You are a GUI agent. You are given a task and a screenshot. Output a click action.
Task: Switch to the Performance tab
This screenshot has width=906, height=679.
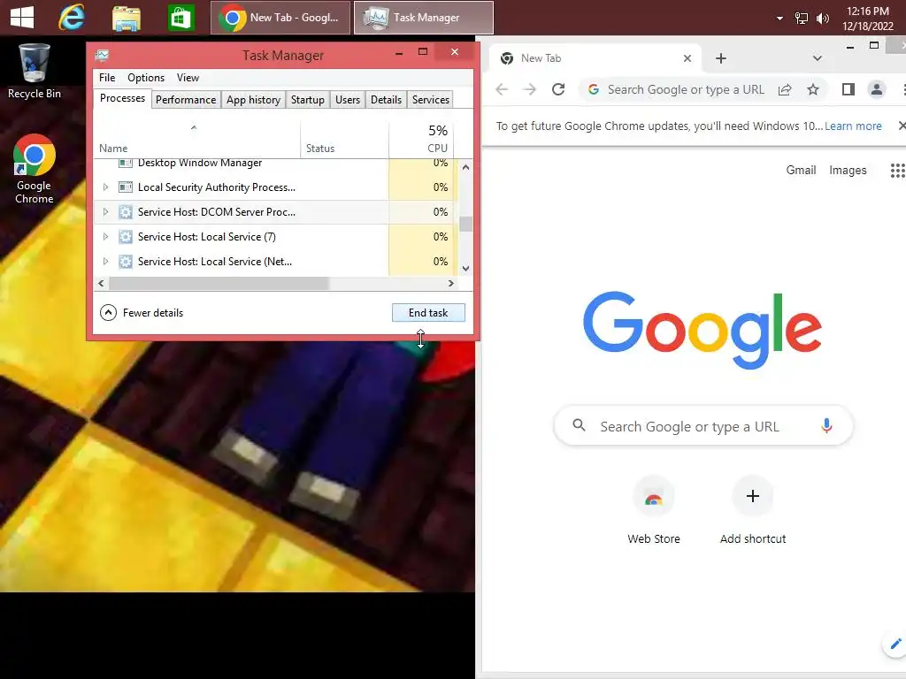pos(186,99)
